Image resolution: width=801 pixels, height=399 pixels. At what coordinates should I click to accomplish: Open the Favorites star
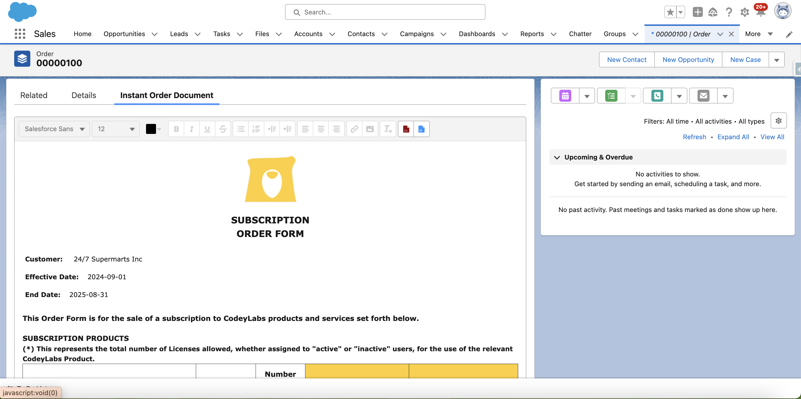(x=670, y=12)
